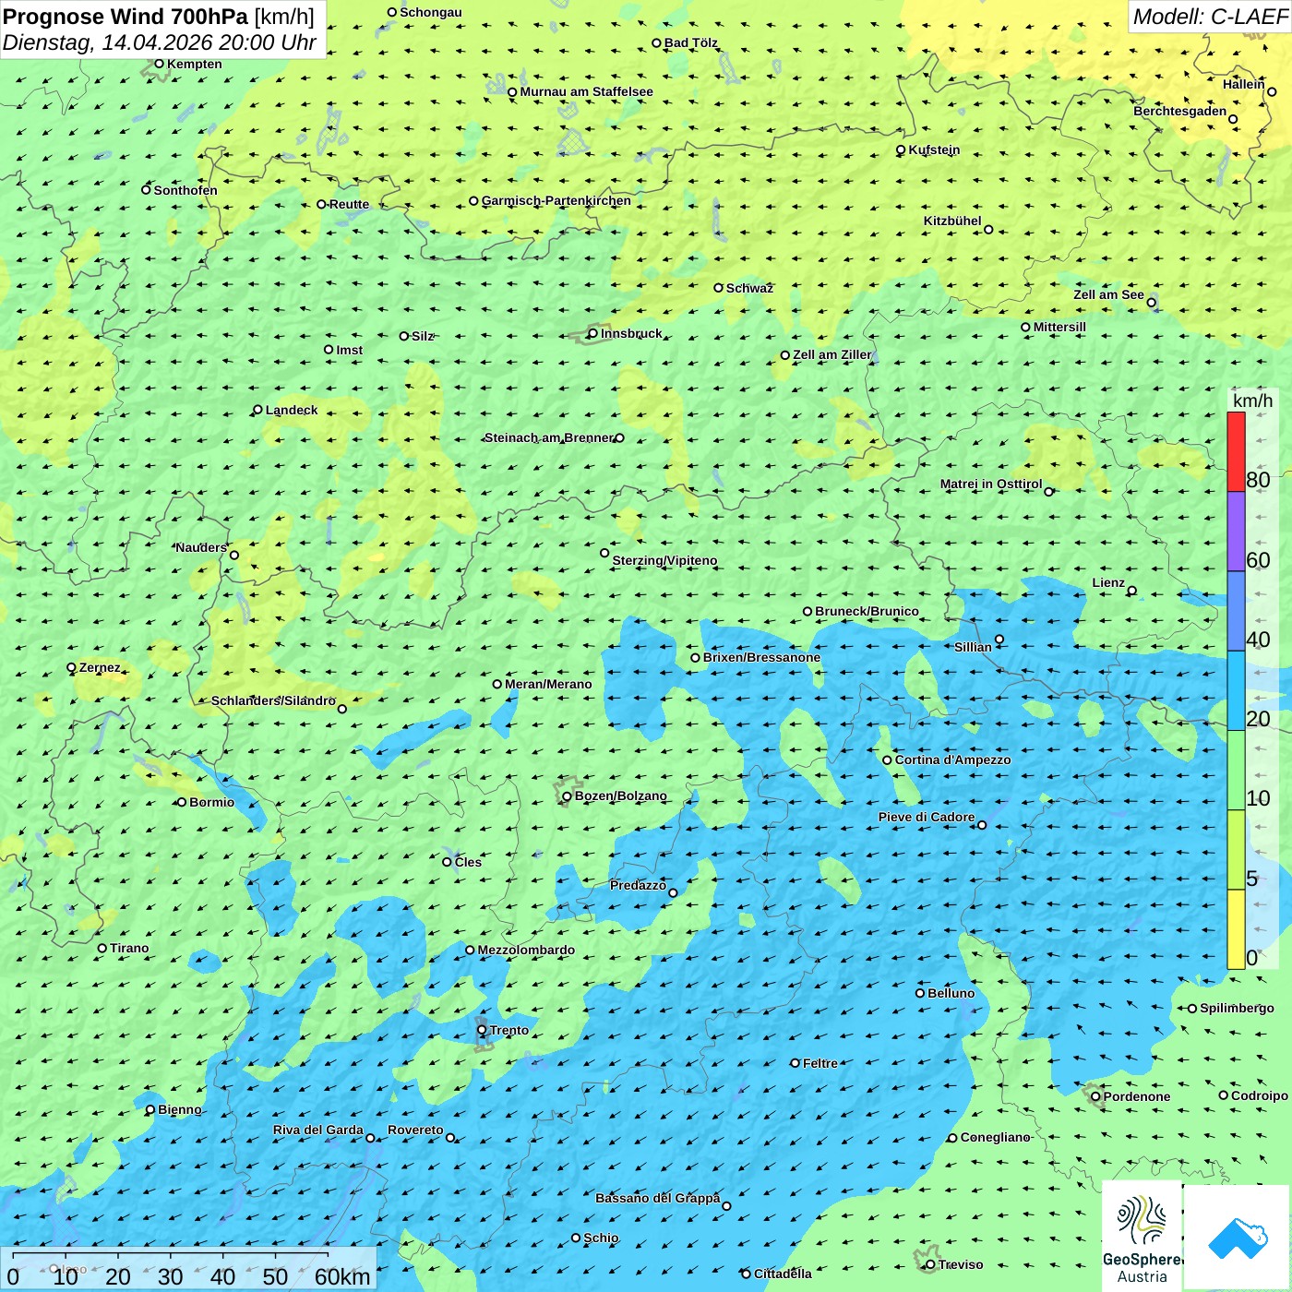Click the 'Imst' label

tap(349, 350)
